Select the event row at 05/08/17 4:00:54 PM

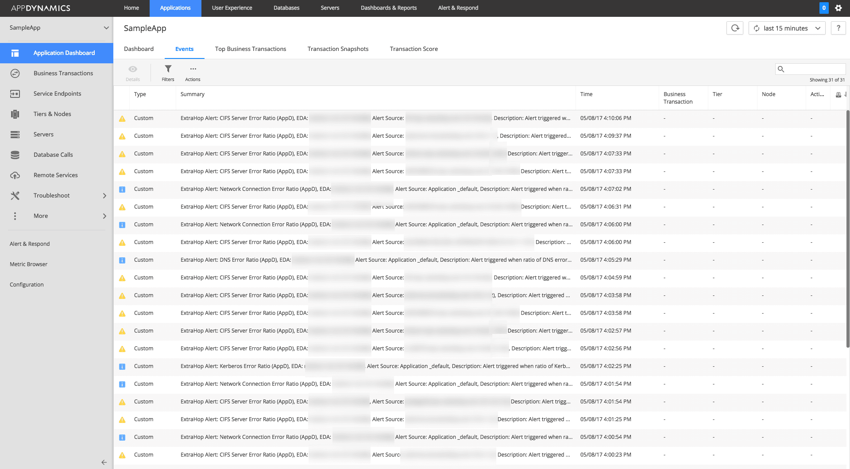pos(480,438)
